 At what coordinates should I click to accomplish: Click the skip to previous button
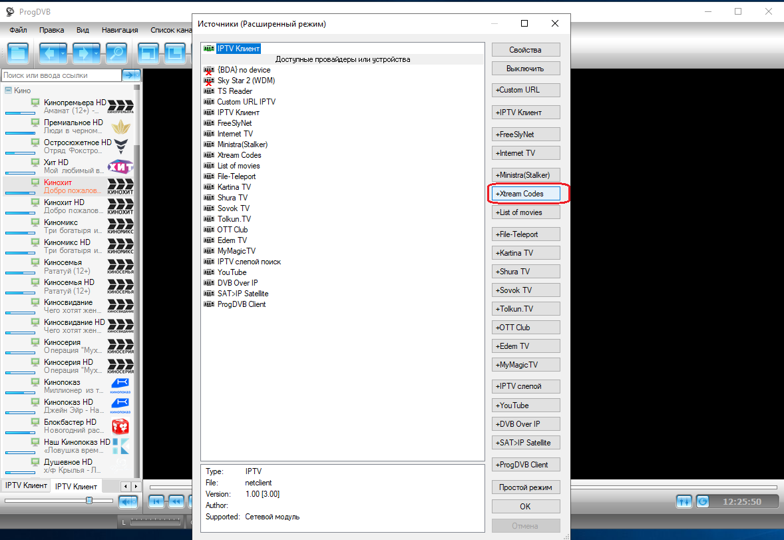pyautogui.click(x=157, y=501)
